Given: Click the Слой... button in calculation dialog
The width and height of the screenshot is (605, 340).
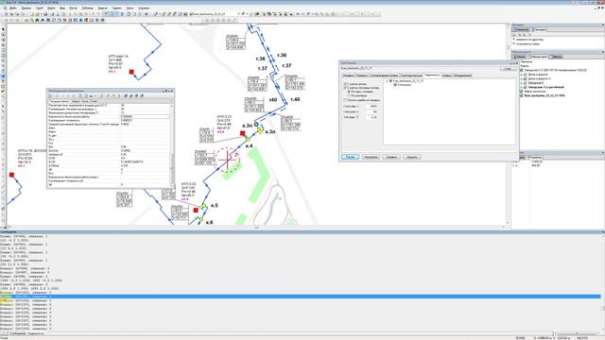Looking at the screenshot, I should 509,69.
